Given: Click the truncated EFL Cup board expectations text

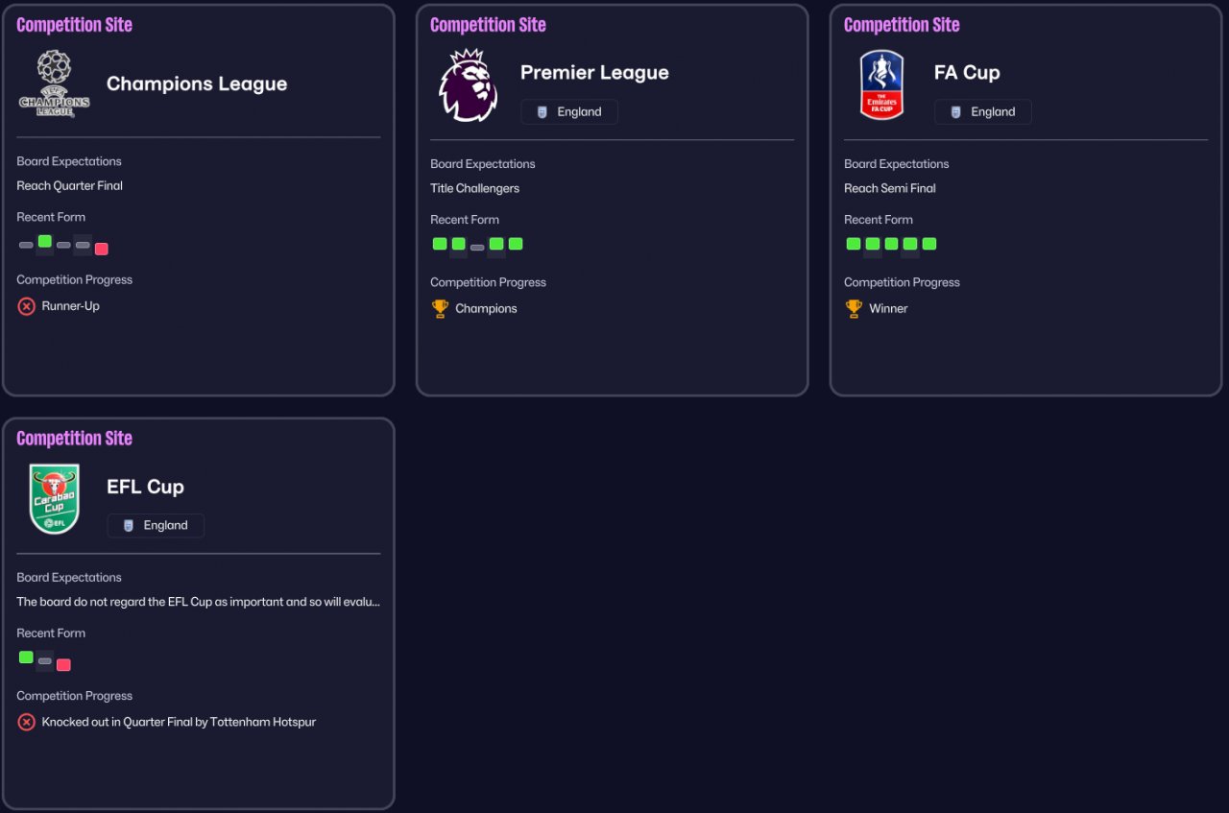Looking at the screenshot, I should point(199,602).
